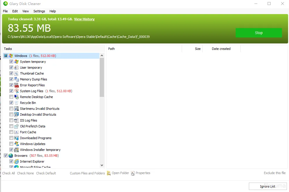Click the Font Cache icon
Screen dimensions: 289x192
[16, 132]
